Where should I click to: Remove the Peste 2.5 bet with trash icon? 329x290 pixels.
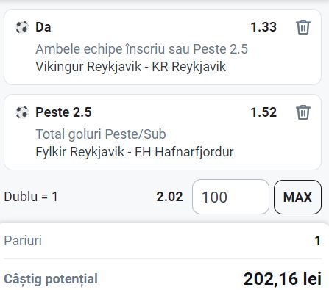click(x=303, y=112)
